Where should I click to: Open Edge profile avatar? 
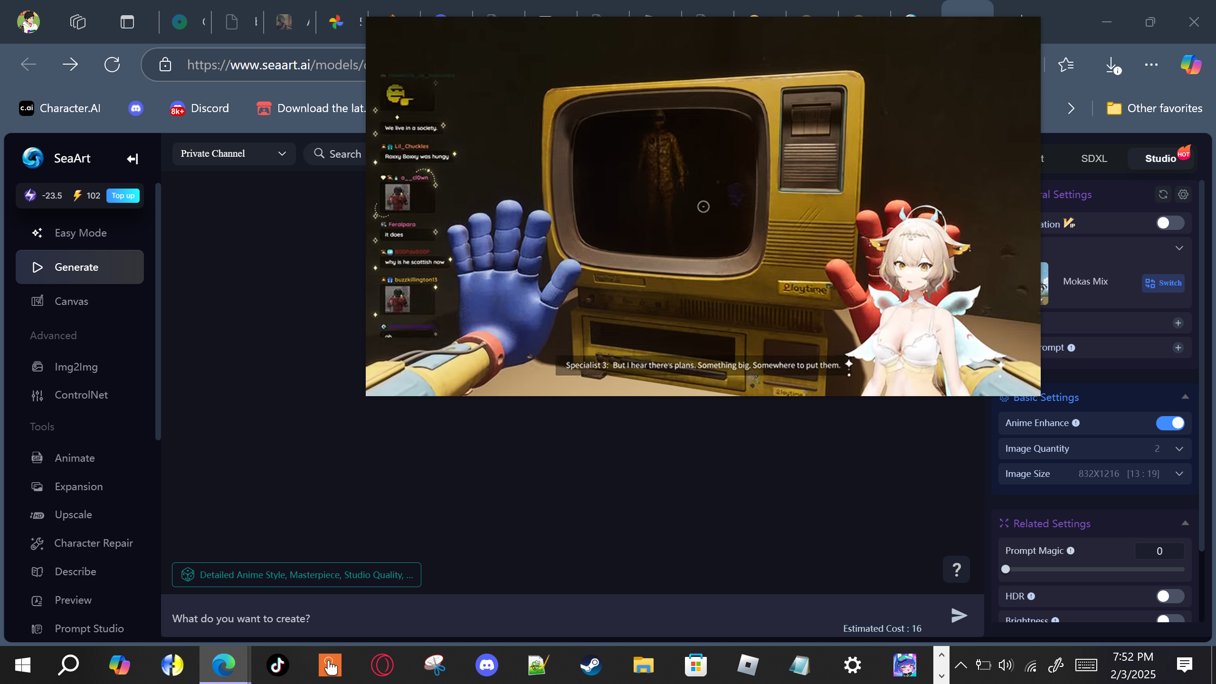(x=28, y=22)
